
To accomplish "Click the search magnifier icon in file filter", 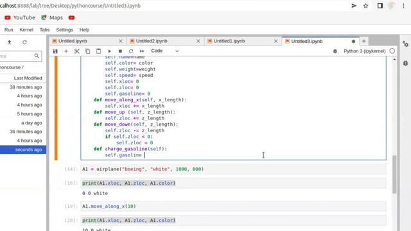I will tap(37, 56).
